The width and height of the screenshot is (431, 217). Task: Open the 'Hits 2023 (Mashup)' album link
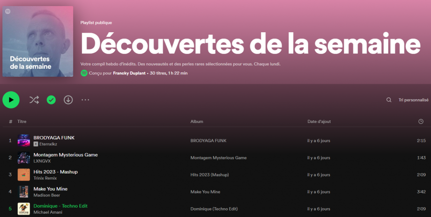coord(209,175)
